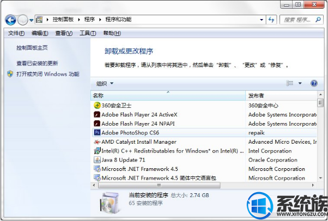Select Adobe Flash Player 24 NPAPI entry

204,124
